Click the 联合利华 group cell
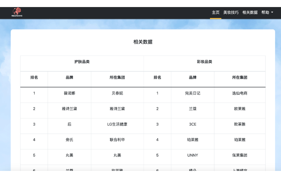Viewport: 281px width, 176px height. coord(117,140)
